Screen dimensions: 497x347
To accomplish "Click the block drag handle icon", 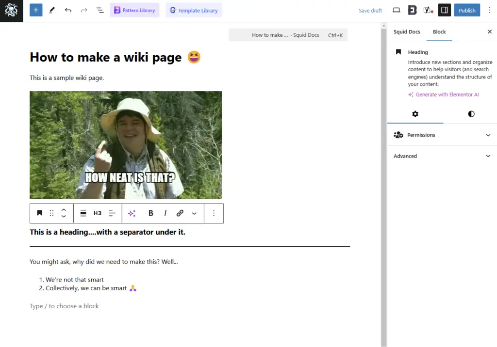I will [x=51, y=213].
